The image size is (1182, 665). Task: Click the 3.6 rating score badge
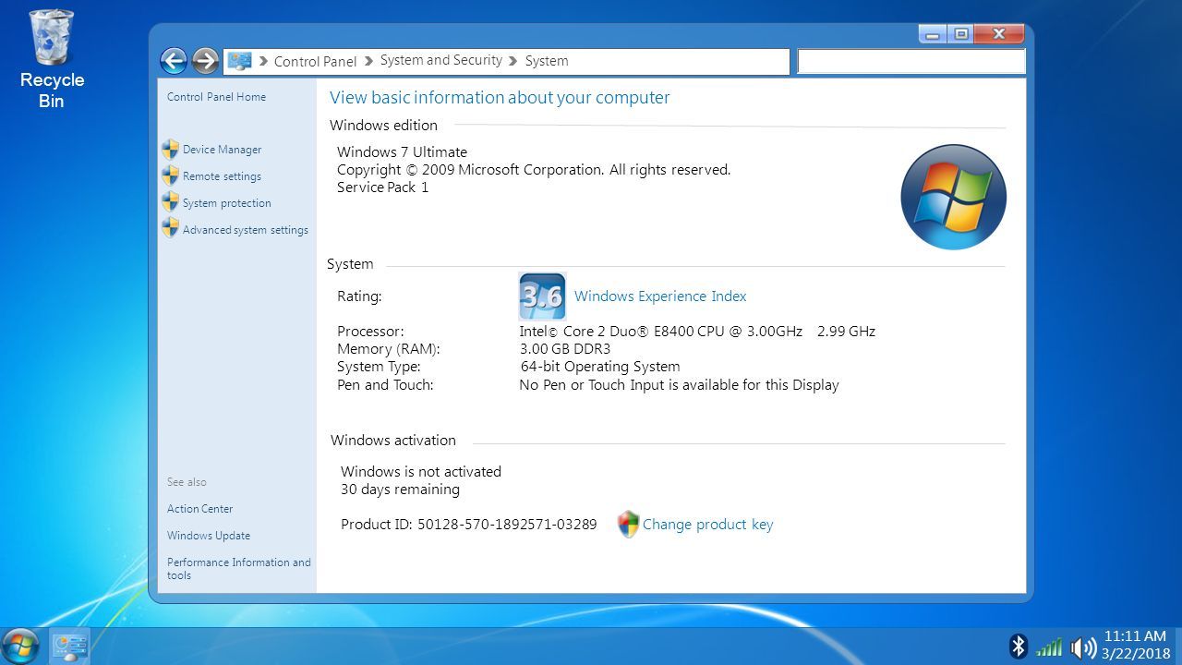coord(542,296)
